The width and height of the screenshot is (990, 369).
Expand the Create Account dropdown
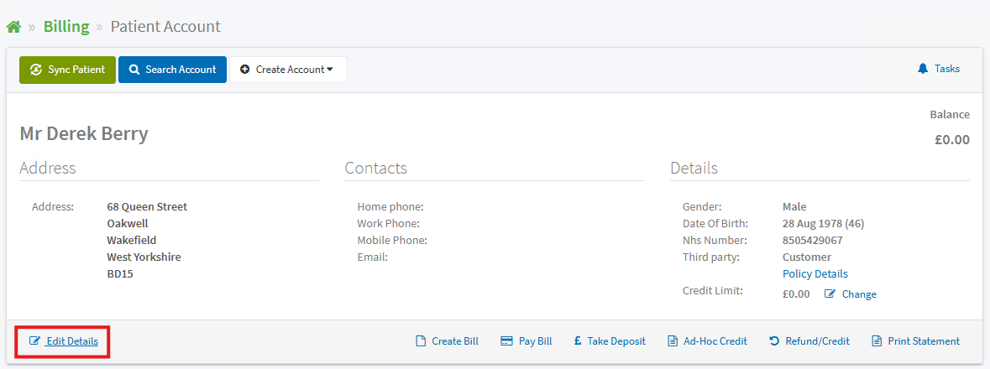click(x=288, y=70)
